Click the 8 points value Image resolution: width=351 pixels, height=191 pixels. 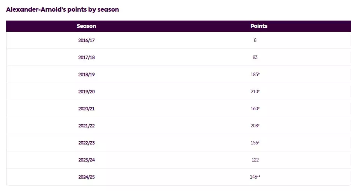click(x=255, y=40)
